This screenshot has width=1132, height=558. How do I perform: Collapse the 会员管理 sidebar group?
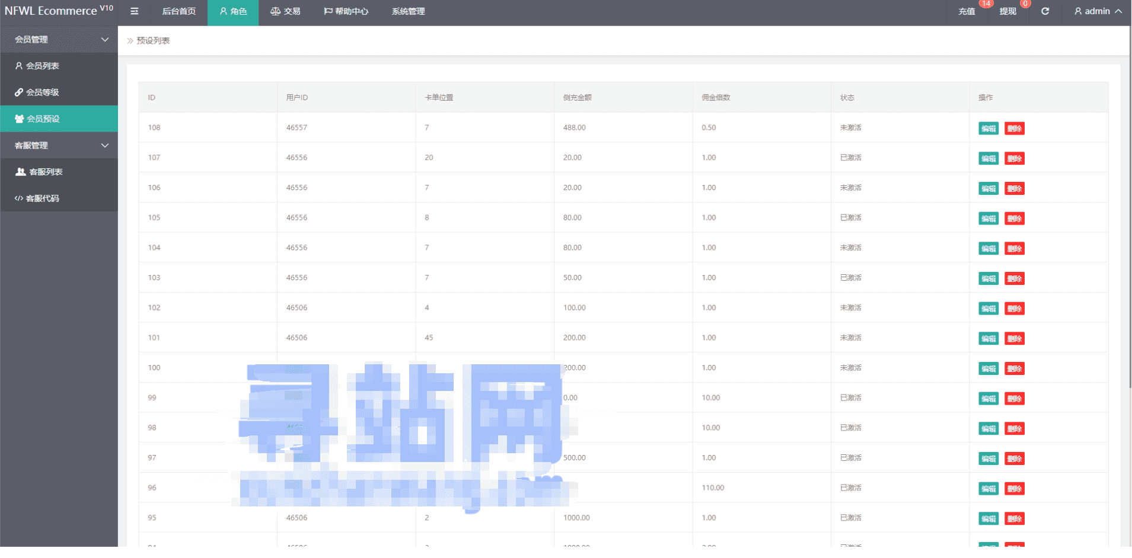59,40
